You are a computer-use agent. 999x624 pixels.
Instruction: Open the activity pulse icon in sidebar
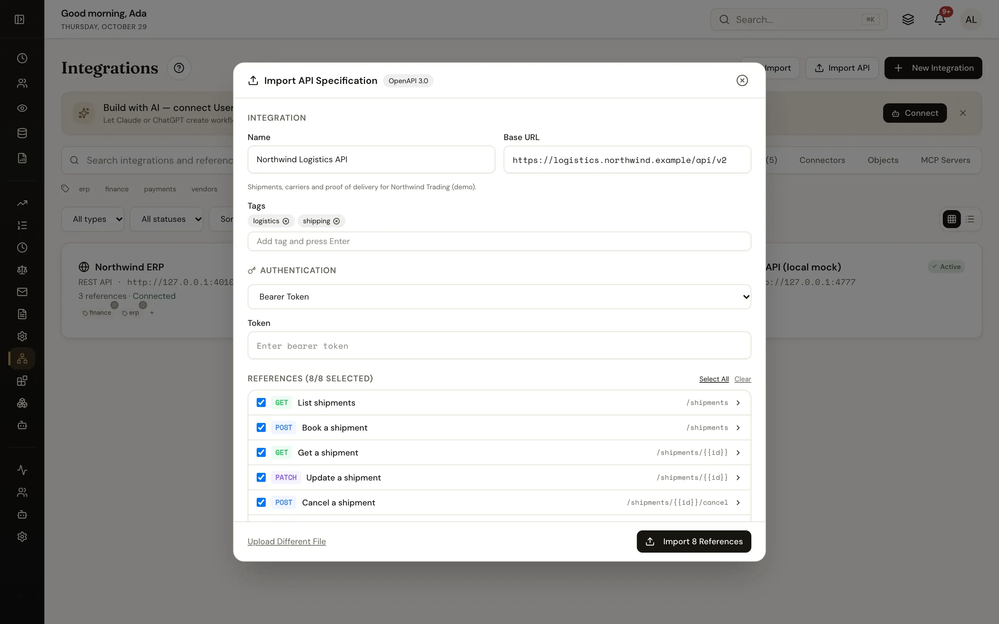point(22,470)
